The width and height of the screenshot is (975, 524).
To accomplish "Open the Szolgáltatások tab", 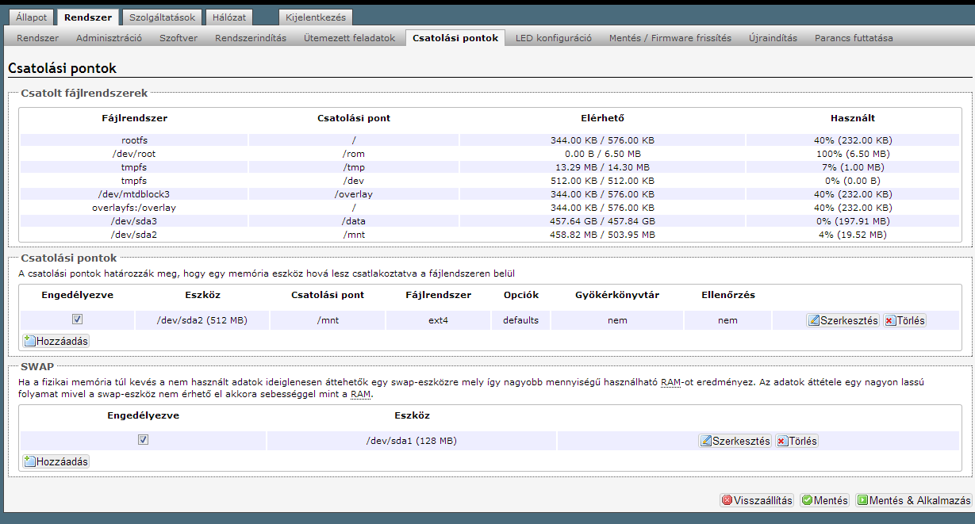I will [x=163, y=17].
